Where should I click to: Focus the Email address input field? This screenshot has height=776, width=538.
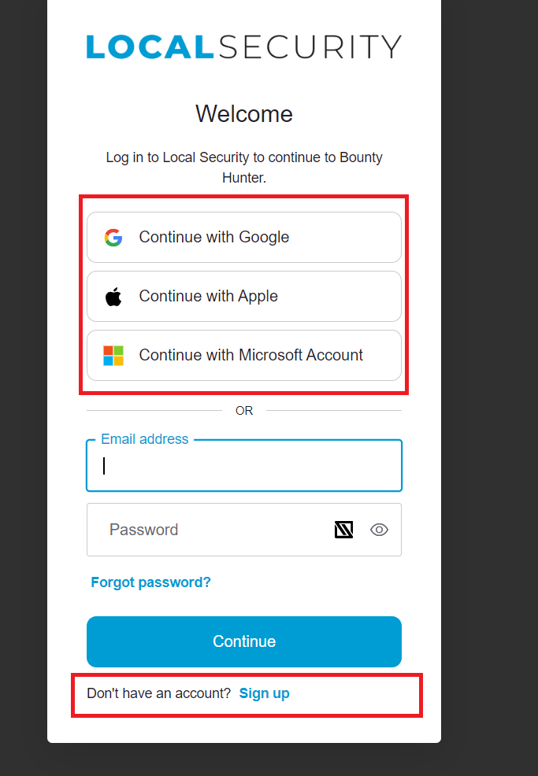(244, 466)
